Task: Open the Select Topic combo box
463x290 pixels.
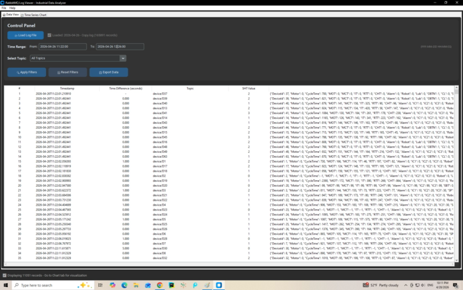Action: [78, 58]
